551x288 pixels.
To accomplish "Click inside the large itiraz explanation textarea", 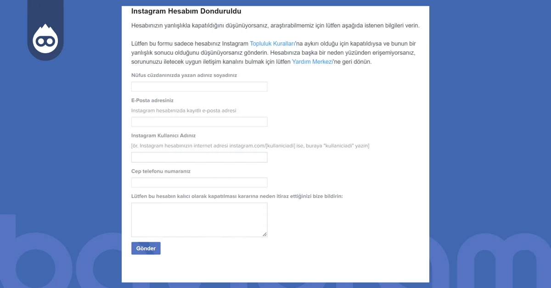I will click(x=199, y=219).
